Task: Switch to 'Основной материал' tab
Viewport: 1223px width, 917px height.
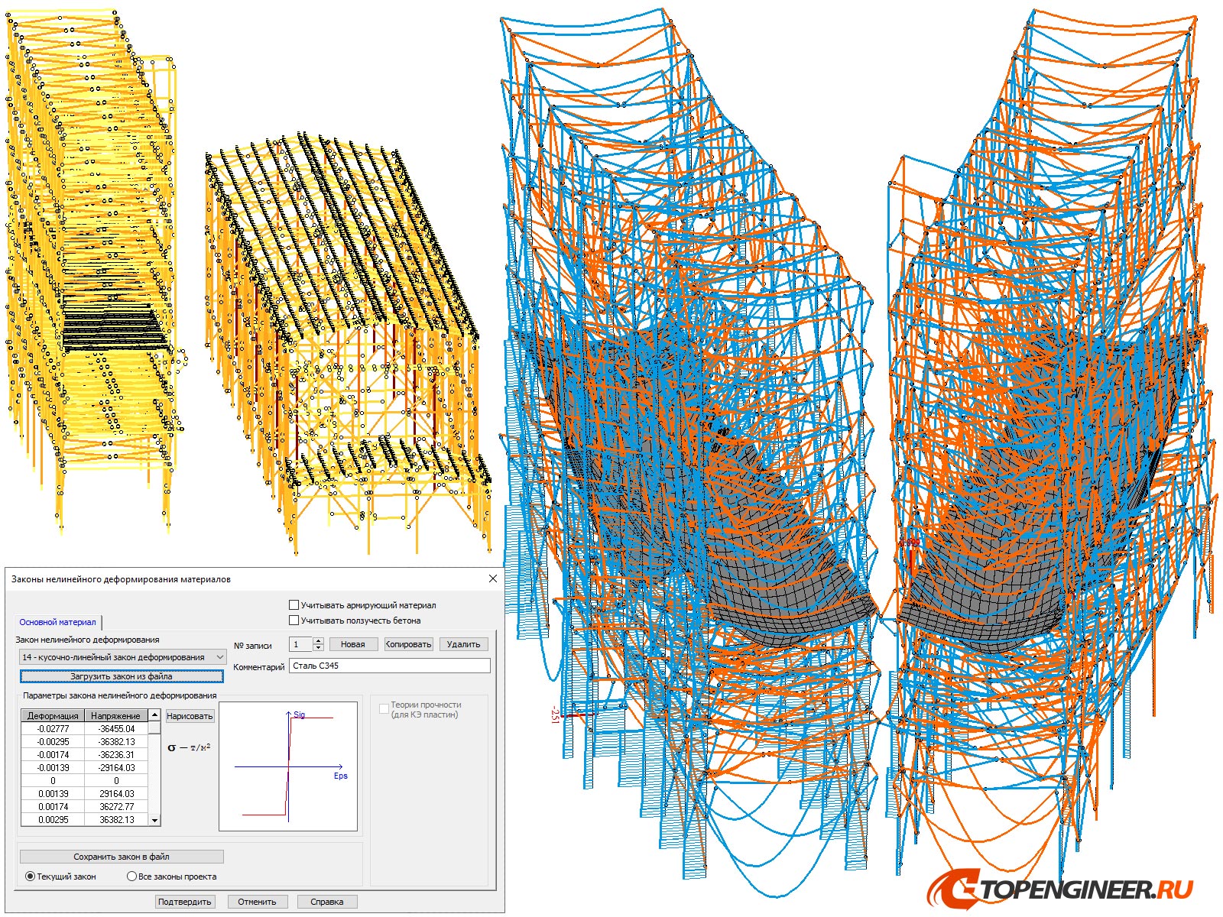Action: pyautogui.click(x=58, y=622)
